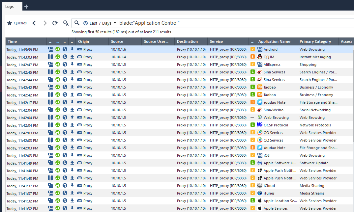Click Social Networking category cell
The height and width of the screenshot is (212, 354).
click(x=315, y=110)
